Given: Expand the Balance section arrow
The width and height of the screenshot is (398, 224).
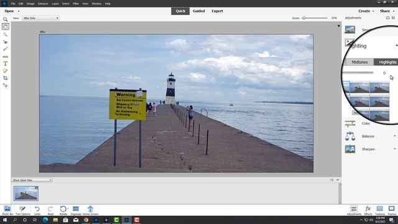Looking at the screenshot, I should coord(395,136).
